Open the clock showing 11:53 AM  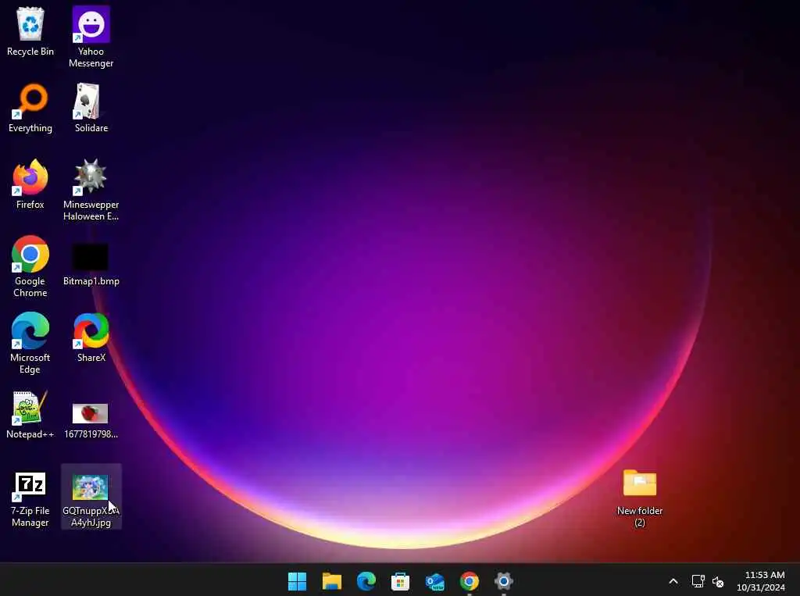click(x=761, y=580)
